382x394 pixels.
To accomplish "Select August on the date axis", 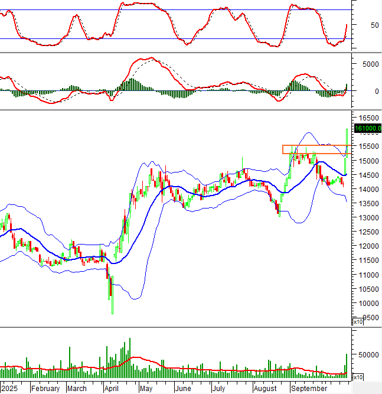I will pyautogui.click(x=265, y=389).
